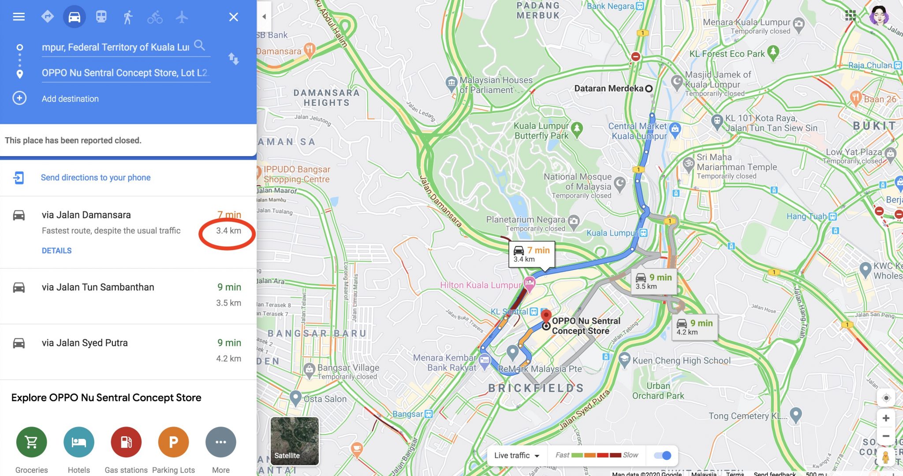Click the starting point input field
Image resolution: width=903 pixels, height=476 pixels.
click(116, 47)
